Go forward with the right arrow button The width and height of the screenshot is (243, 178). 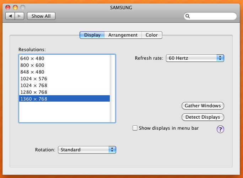[20, 16]
